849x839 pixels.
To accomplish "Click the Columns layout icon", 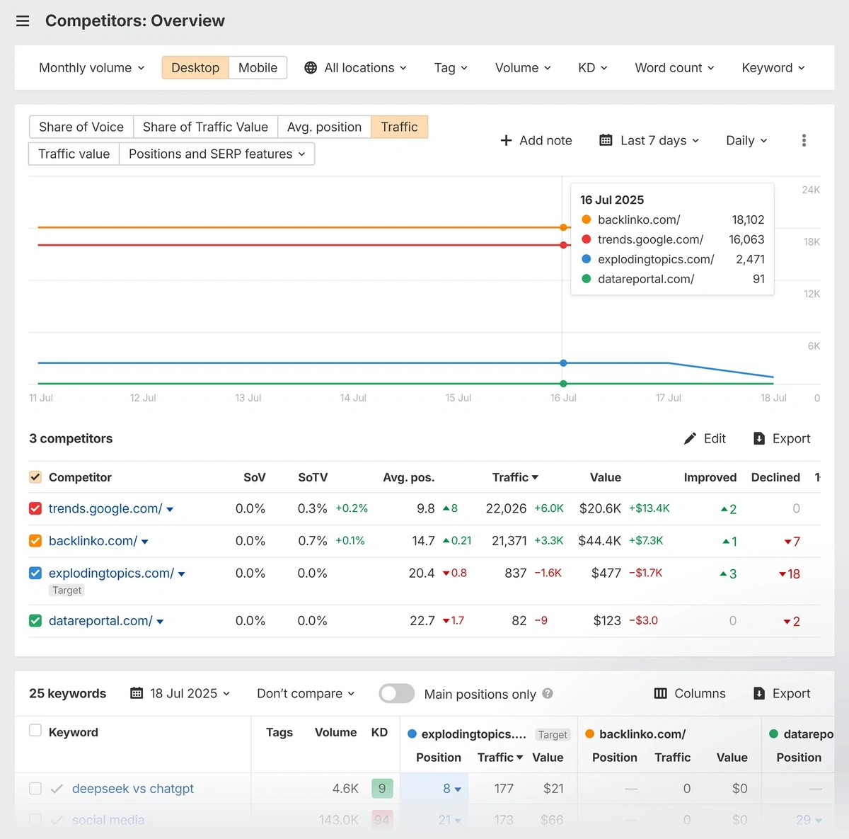I will coord(660,693).
